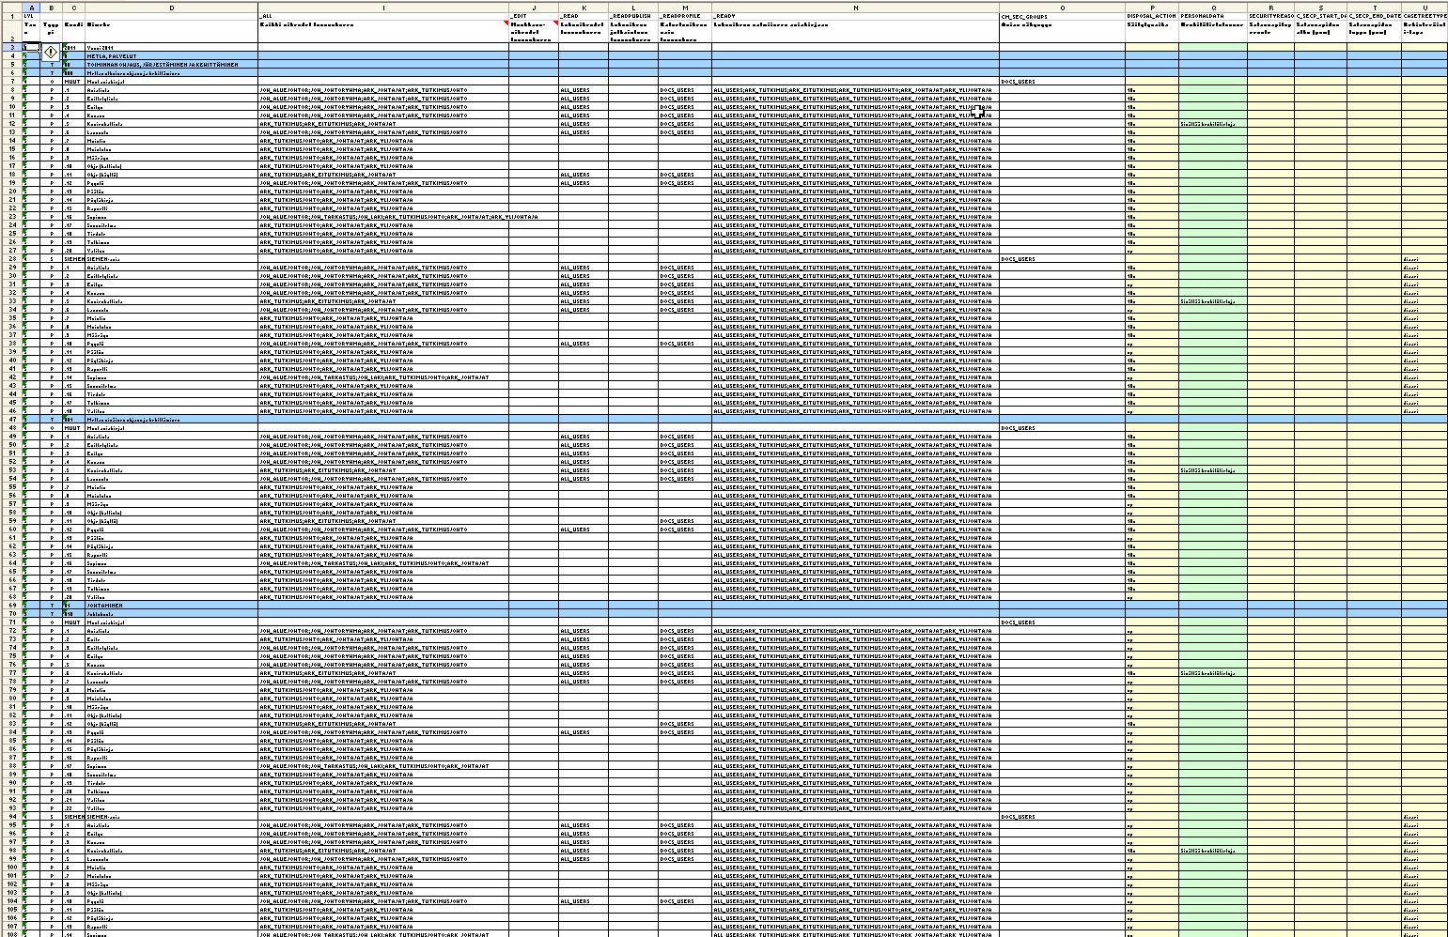This screenshot has width=1448, height=937.
Task: Click green PERSONALDATA cell with text, row 12
Action: (1213, 124)
